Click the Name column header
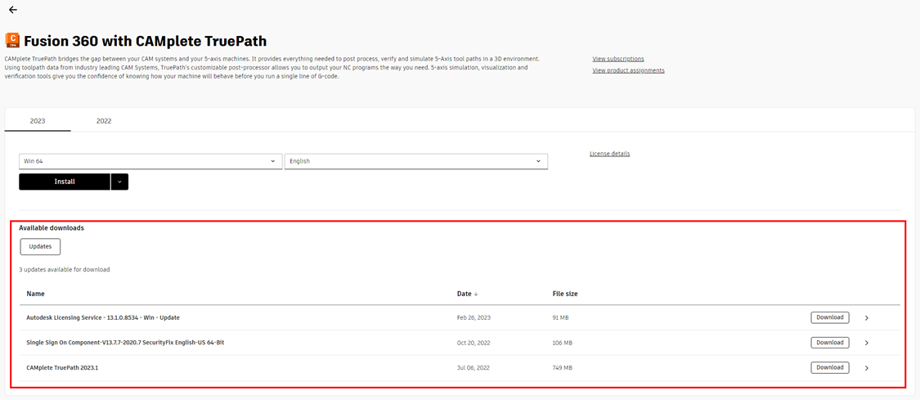Viewport: 920px width, 400px height. [35, 294]
